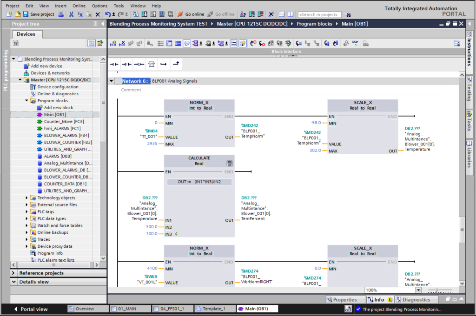The height and width of the screenshot is (316, 476).
Task: Open the zoom level dropdown
Action: 418,290
